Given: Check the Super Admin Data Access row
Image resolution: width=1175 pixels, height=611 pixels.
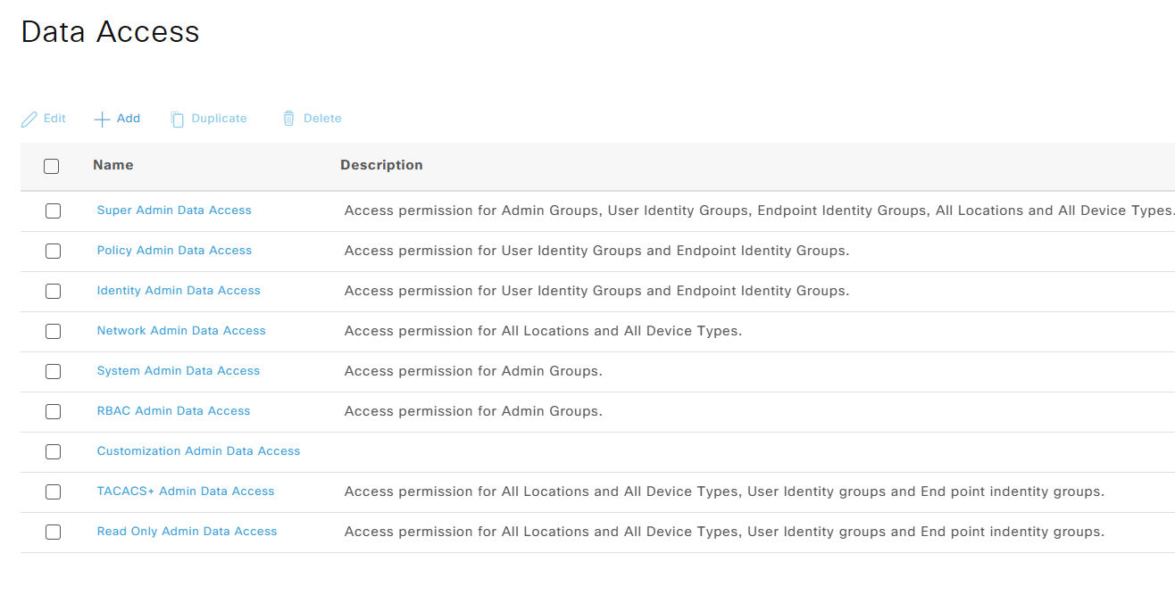Looking at the screenshot, I should (53, 211).
